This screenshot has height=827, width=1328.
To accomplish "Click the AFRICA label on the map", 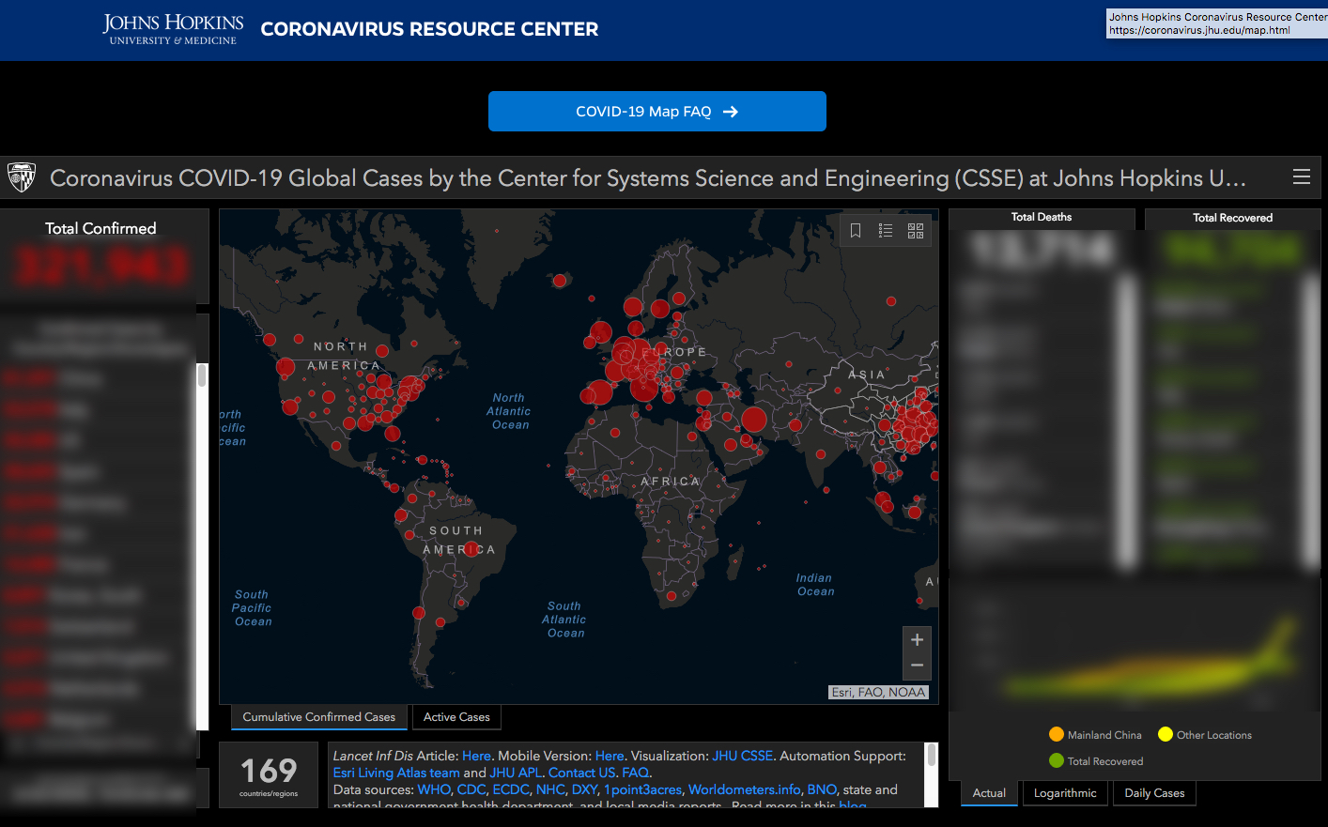I will coord(670,481).
